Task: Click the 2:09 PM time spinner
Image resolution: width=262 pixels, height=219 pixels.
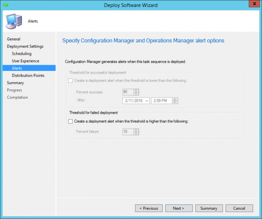Action: 175,101
